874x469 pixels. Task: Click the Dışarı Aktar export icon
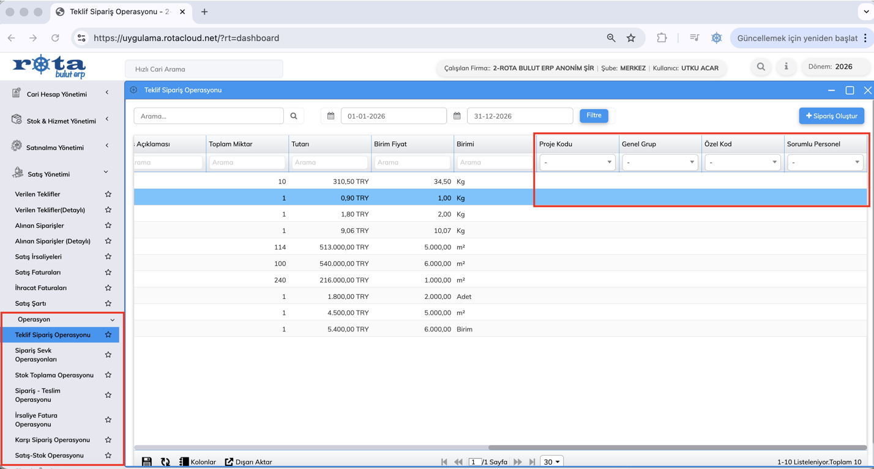229,462
